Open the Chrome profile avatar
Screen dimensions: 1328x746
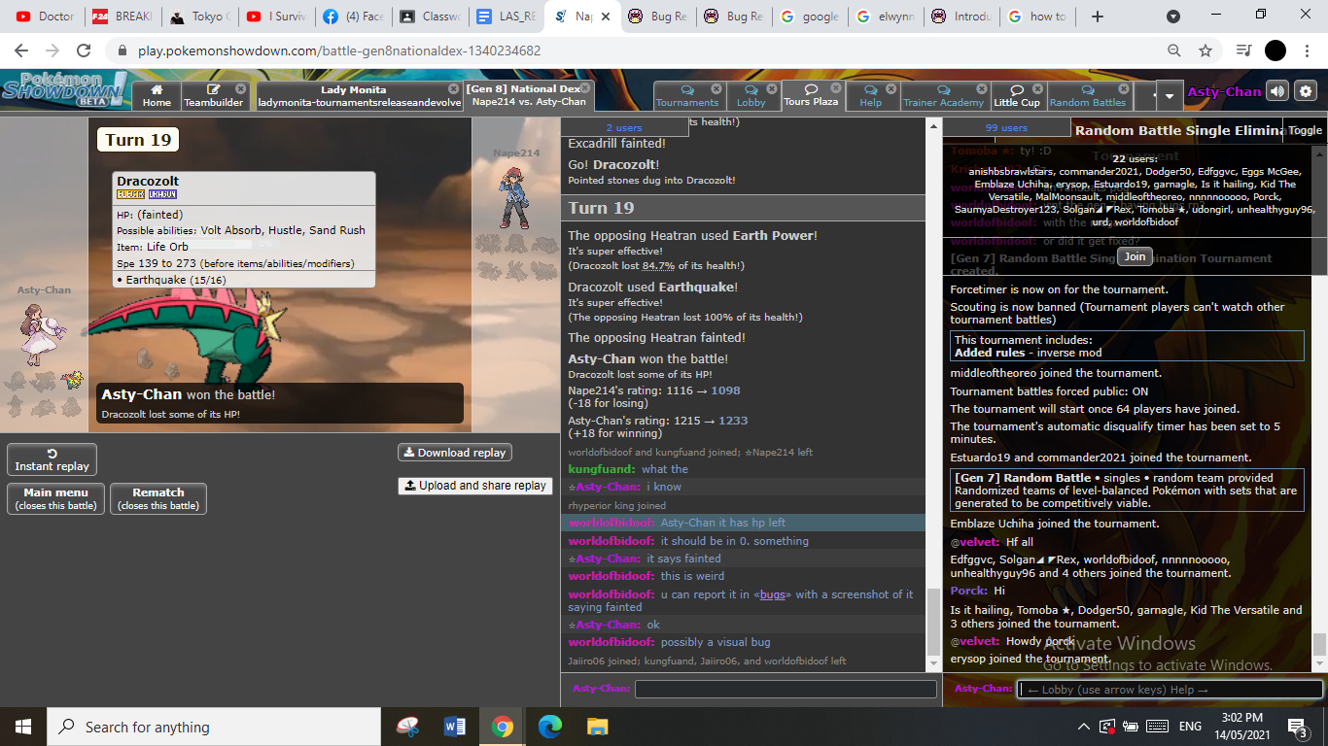tap(1276, 51)
